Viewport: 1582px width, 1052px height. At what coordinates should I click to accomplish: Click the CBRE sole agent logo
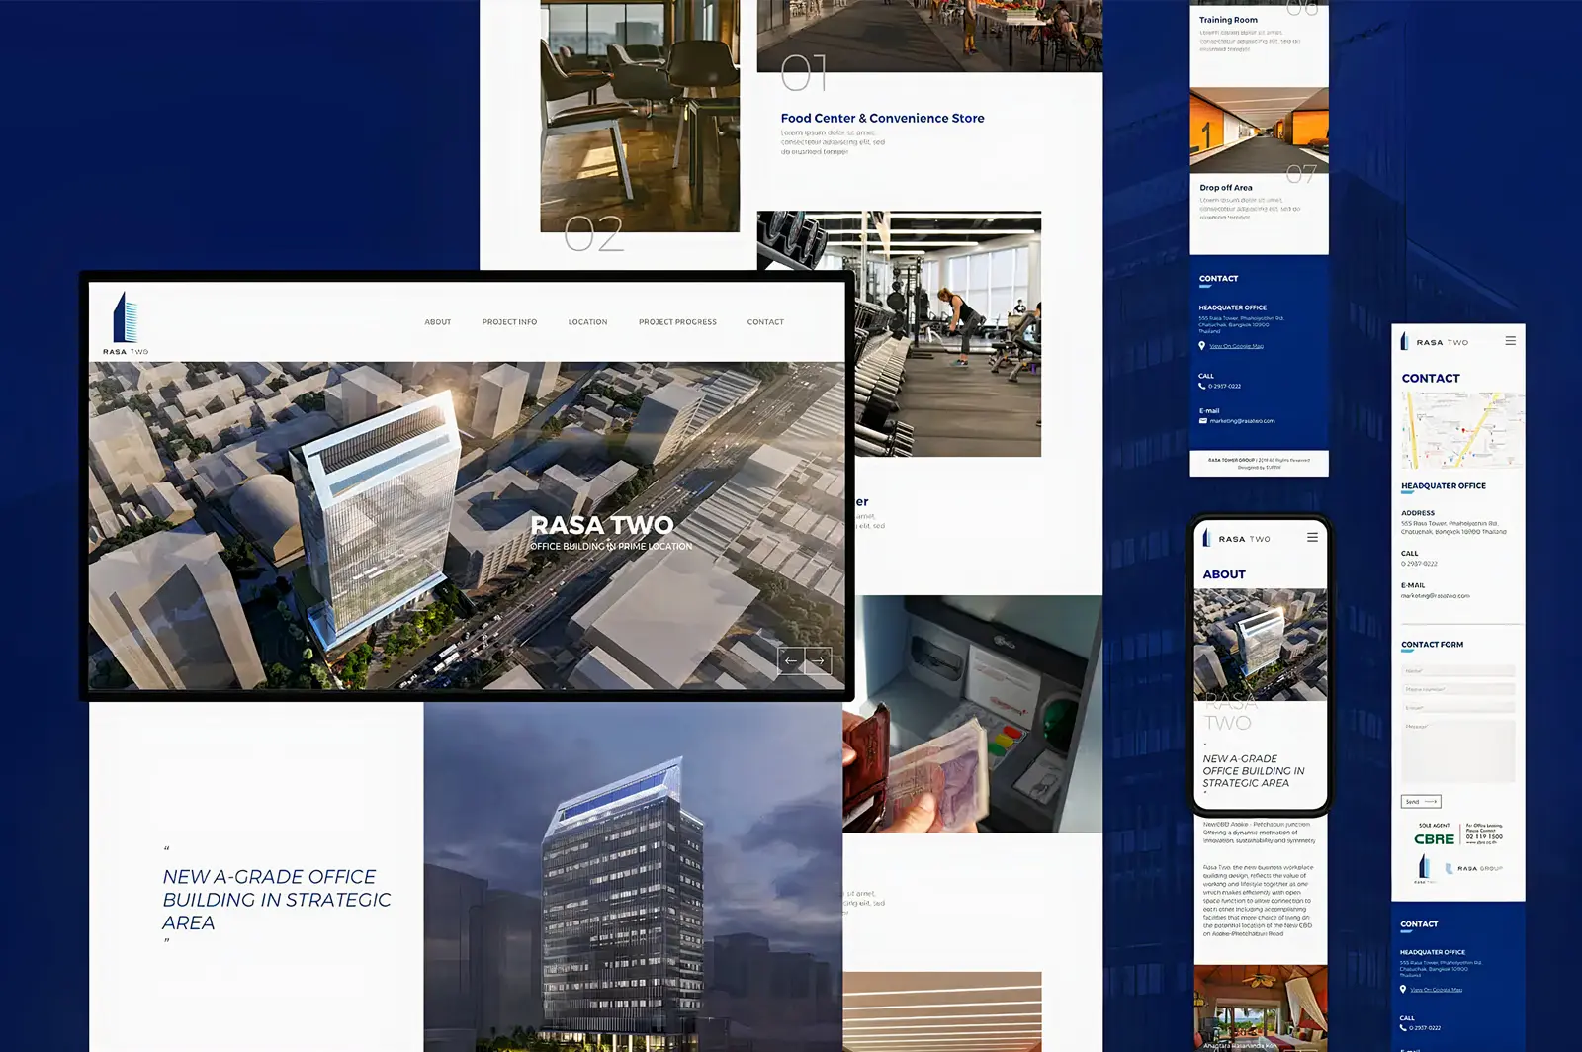point(1434,838)
